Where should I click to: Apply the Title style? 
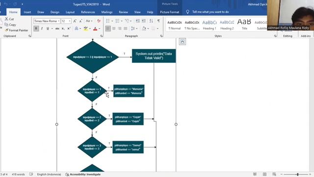pyautogui.click(x=244, y=25)
